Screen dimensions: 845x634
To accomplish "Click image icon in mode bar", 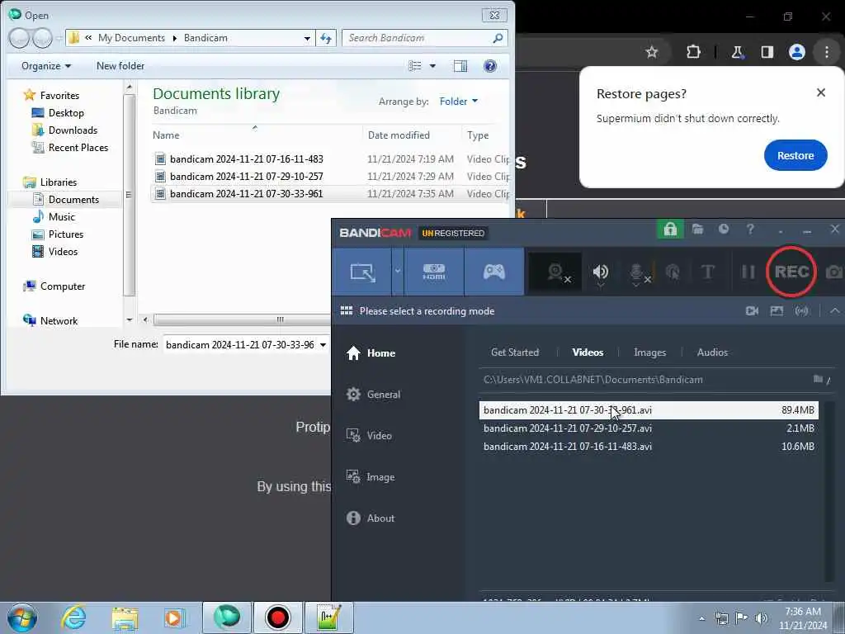I will (777, 310).
